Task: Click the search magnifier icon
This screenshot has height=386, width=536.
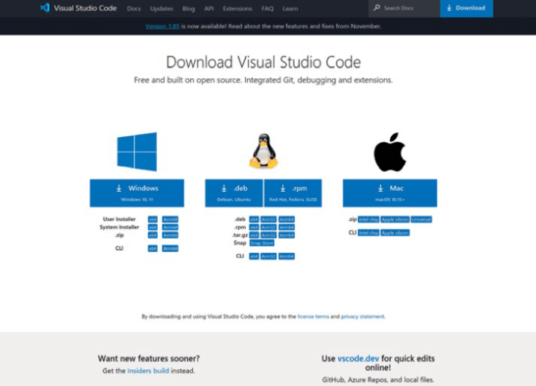Action: point(377,8)
